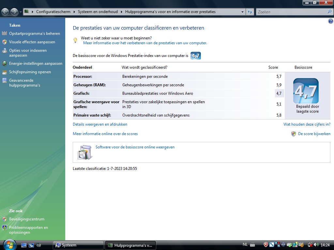Screen dimensions: 334x250
Task: Click the taskbar clock showing 14:24
Action: 325,245
